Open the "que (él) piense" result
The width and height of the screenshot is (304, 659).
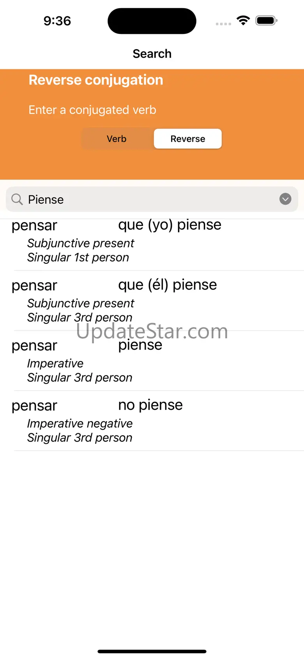pos(167,285)
